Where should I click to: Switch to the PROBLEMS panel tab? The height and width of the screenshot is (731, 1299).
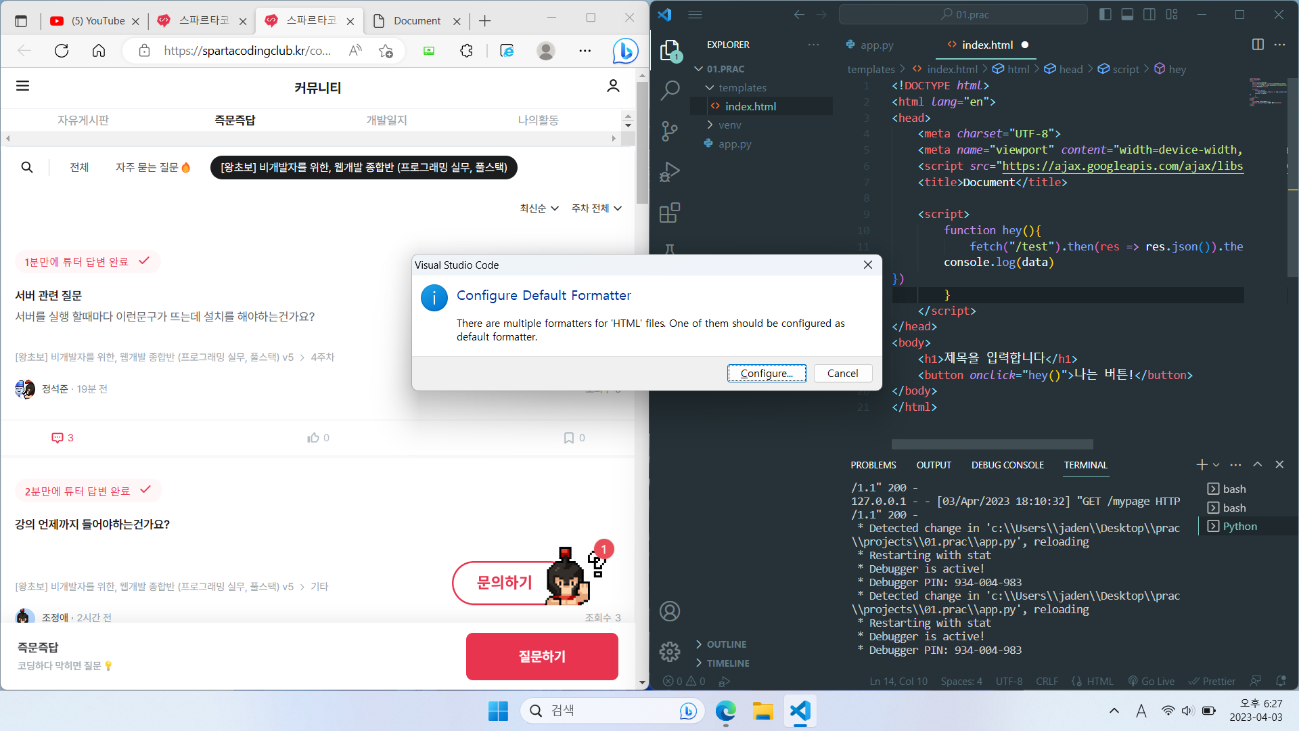pyautogui.click(x=873, y=465)
